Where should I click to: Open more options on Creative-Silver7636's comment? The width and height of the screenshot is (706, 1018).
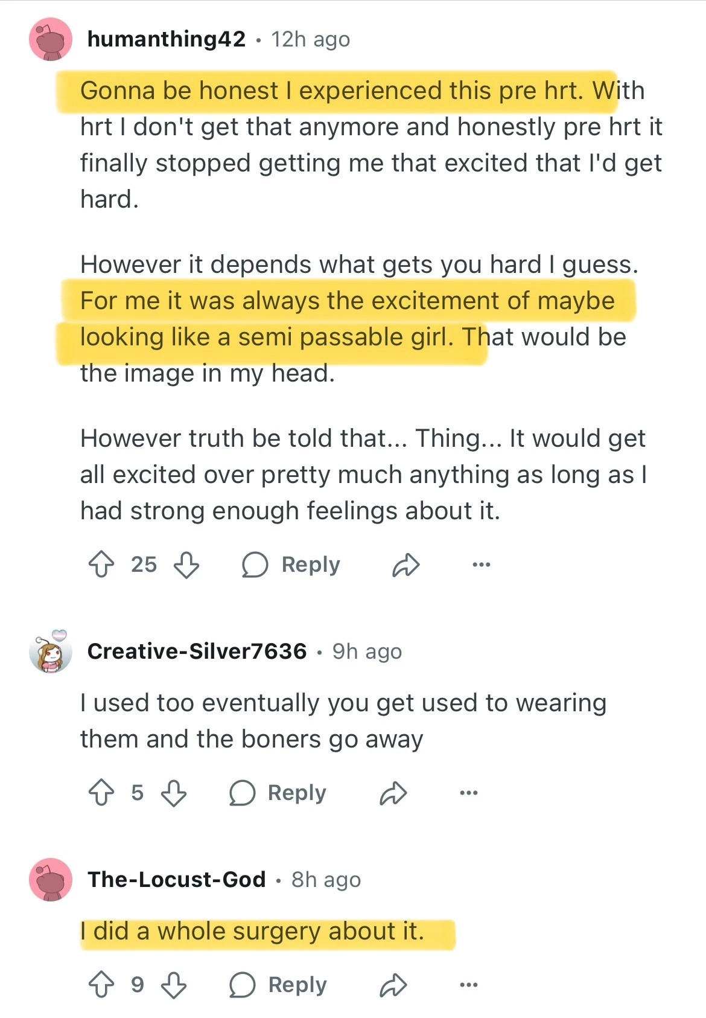(468, 793)
